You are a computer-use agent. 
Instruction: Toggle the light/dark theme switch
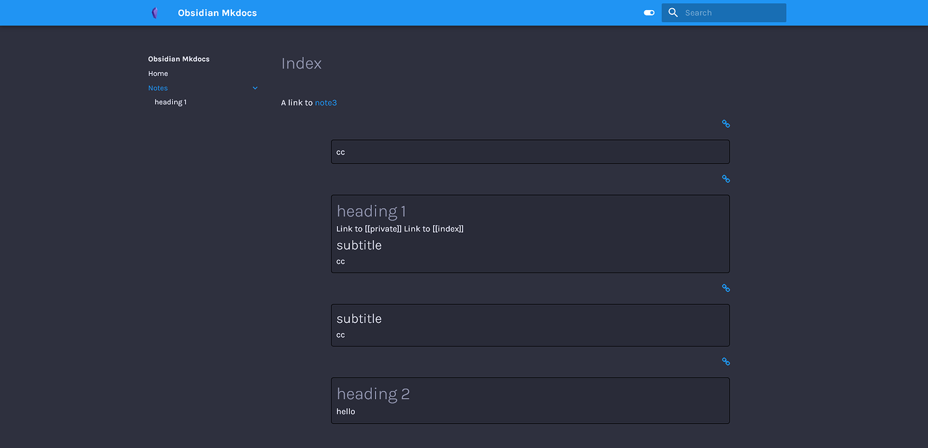click(x=648, y=12)
